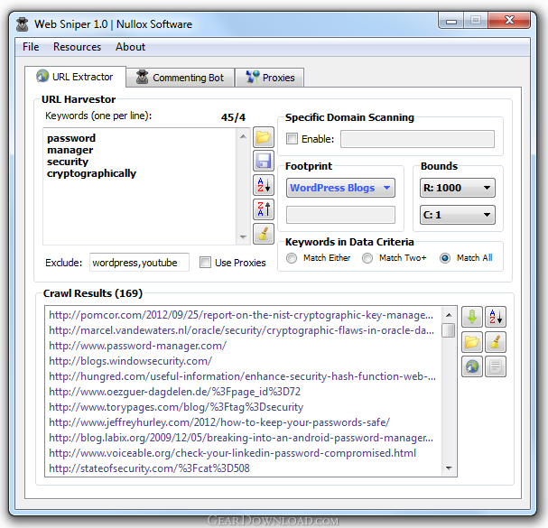Open C: 1 bounds dropdown
This screenshot has height=528, width=548.
click(x=457, y=215)
